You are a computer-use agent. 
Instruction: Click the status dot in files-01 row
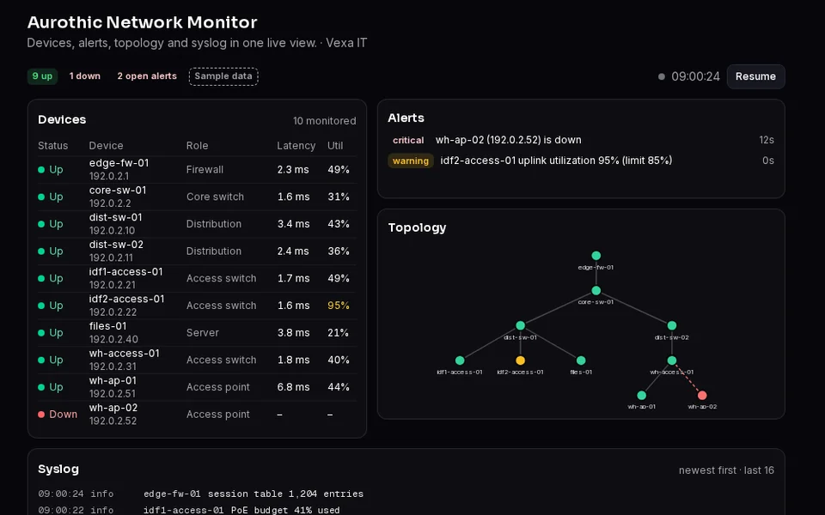click(41, 333)
